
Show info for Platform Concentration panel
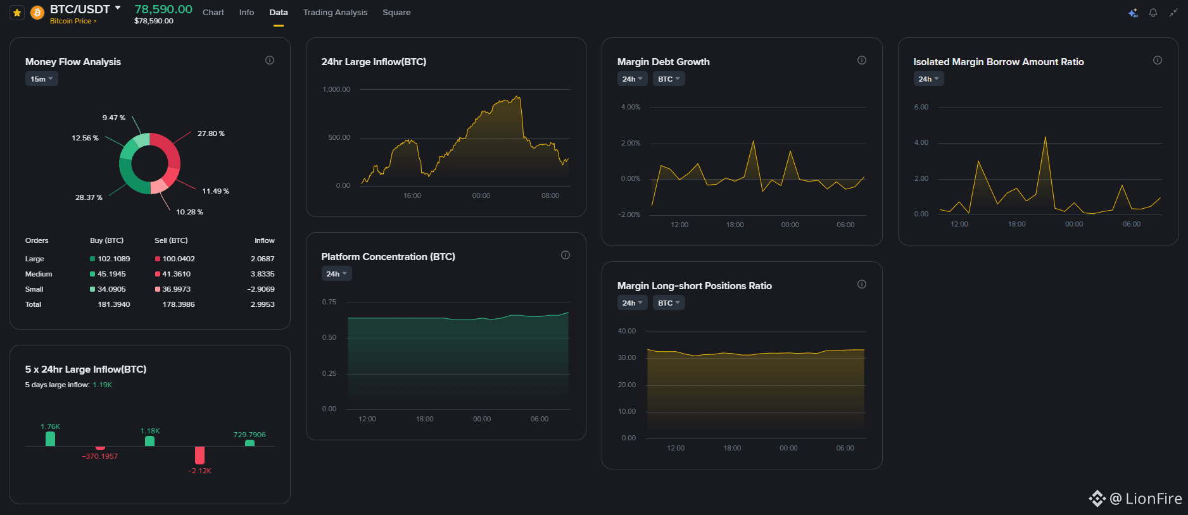pos(566,255)
